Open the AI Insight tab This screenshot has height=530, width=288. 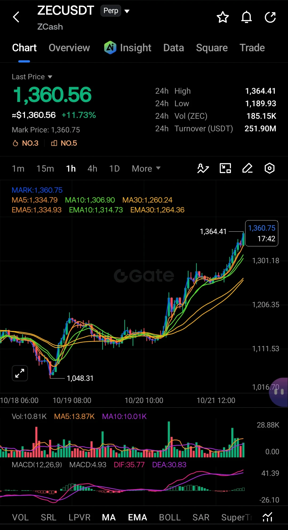click(x=128, y=48)
